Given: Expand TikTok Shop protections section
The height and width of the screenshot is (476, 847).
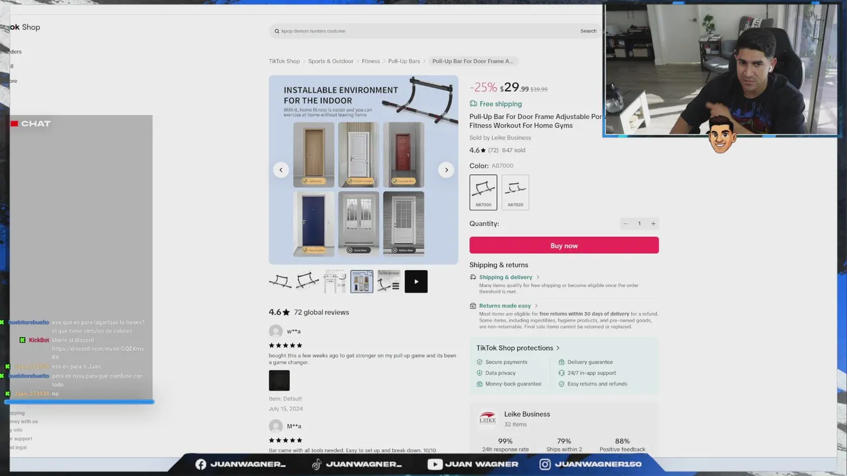Looking at the screenshot, I should click(518, 348).
